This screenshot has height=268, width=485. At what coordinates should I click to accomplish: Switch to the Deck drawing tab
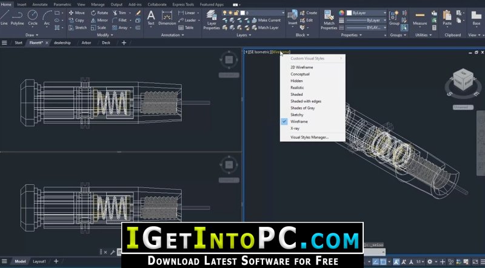pyautogui.click(x=106, y=42)
